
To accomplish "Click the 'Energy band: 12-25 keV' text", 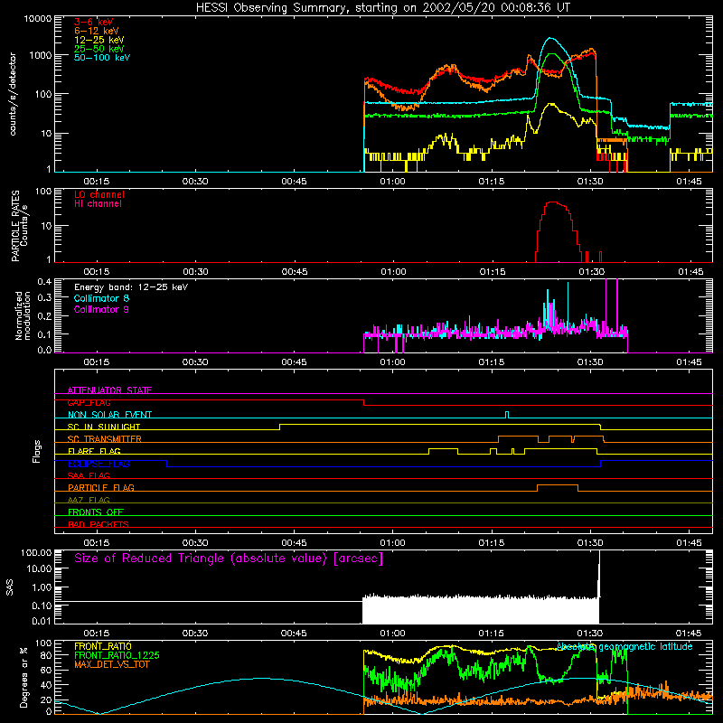I will (131, 287).
